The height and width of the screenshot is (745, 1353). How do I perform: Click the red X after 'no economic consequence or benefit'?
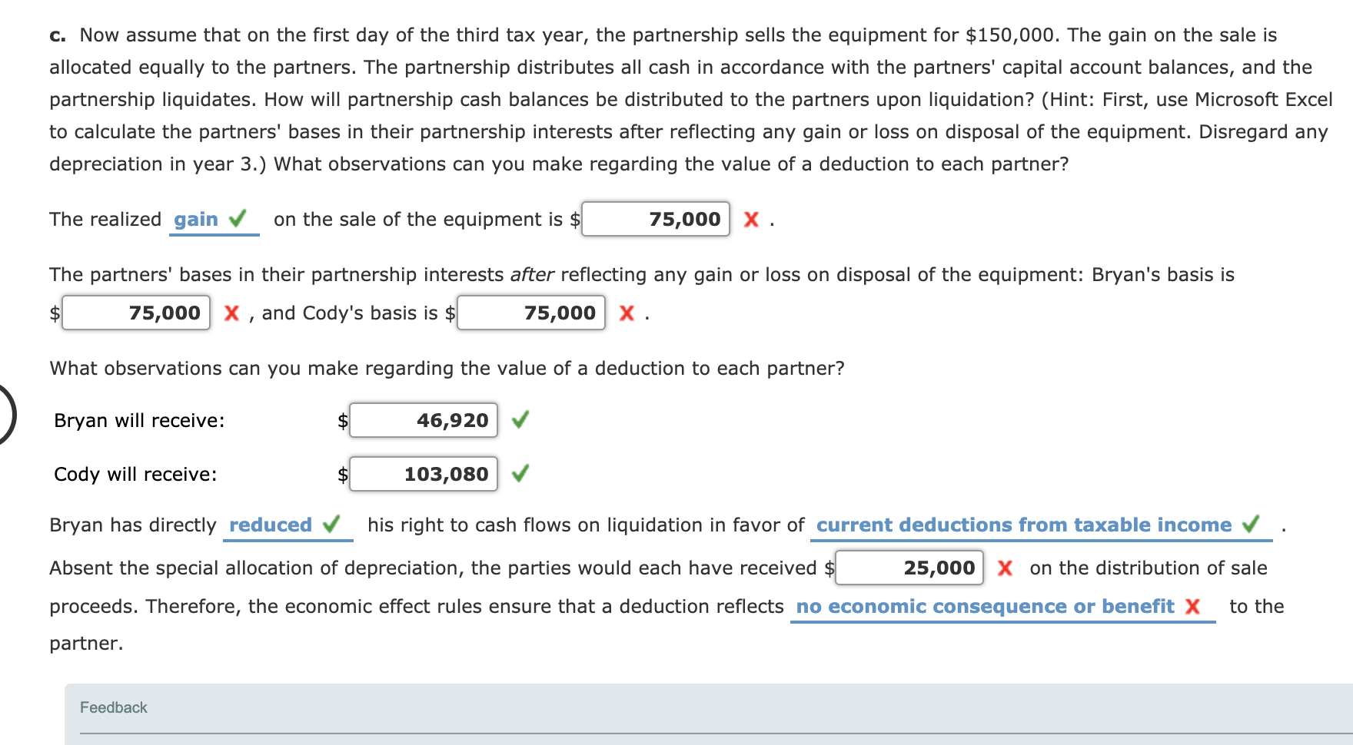point(1192,606)
